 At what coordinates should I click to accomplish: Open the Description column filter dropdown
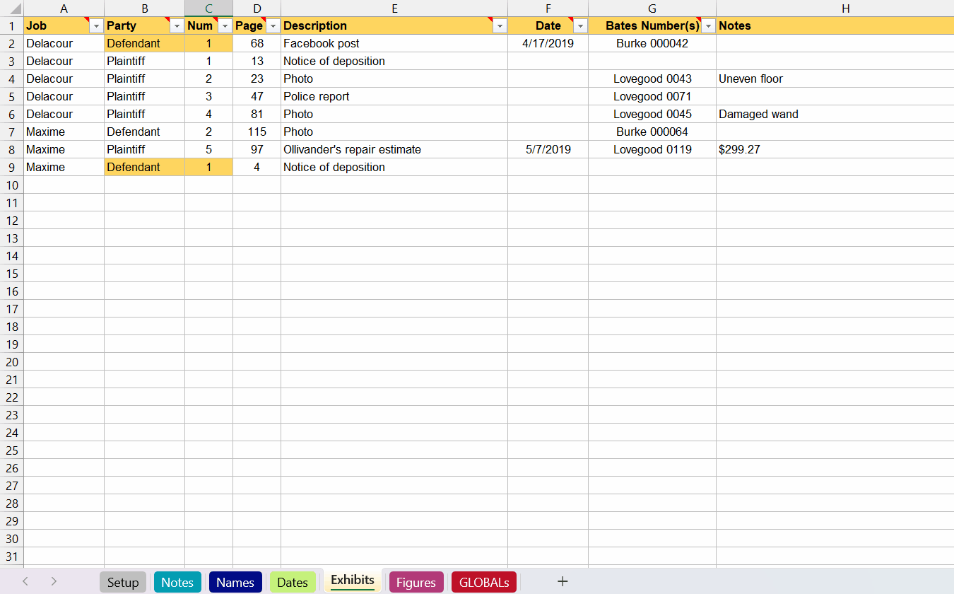pyautogui.click(x=500, y=26)
